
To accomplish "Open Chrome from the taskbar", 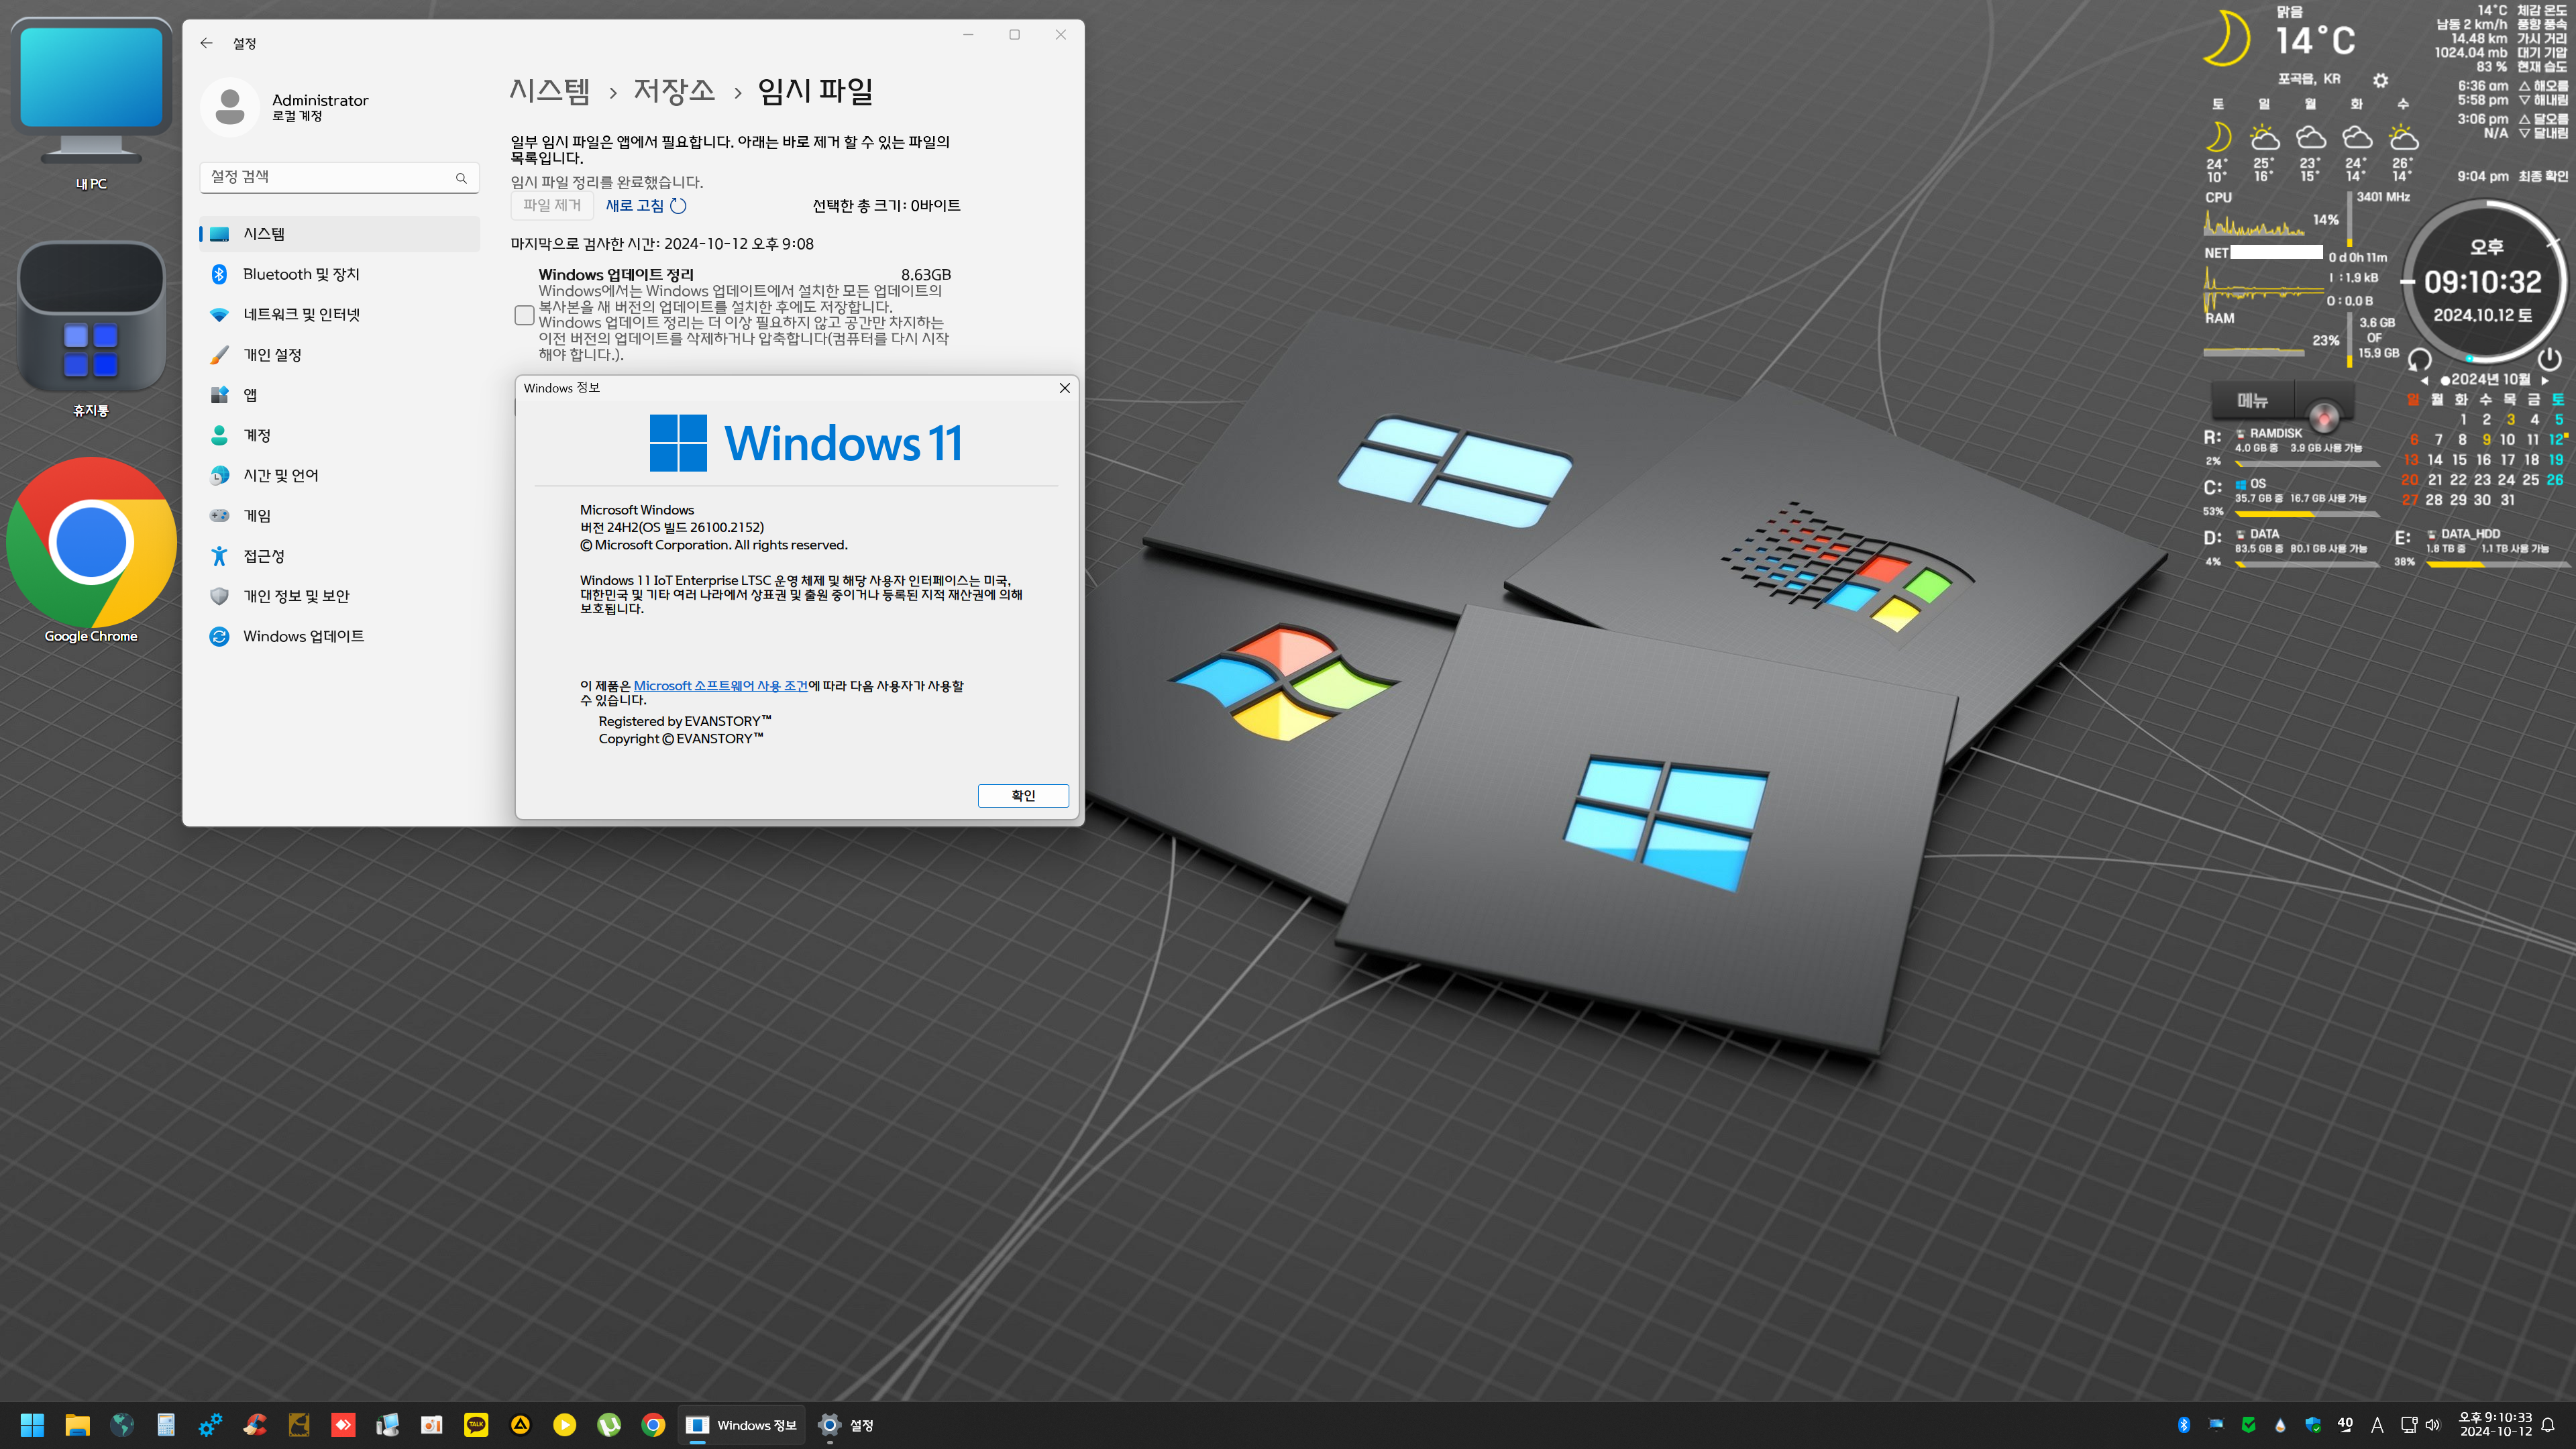I will [x=653, y=1425].
